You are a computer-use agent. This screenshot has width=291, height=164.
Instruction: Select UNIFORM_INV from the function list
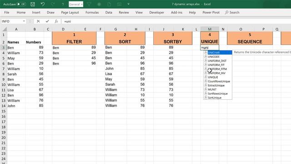[218, 73]
